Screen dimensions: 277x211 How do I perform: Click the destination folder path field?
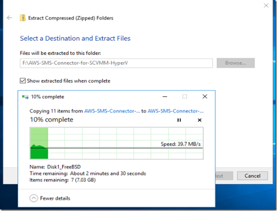[116, 63]
